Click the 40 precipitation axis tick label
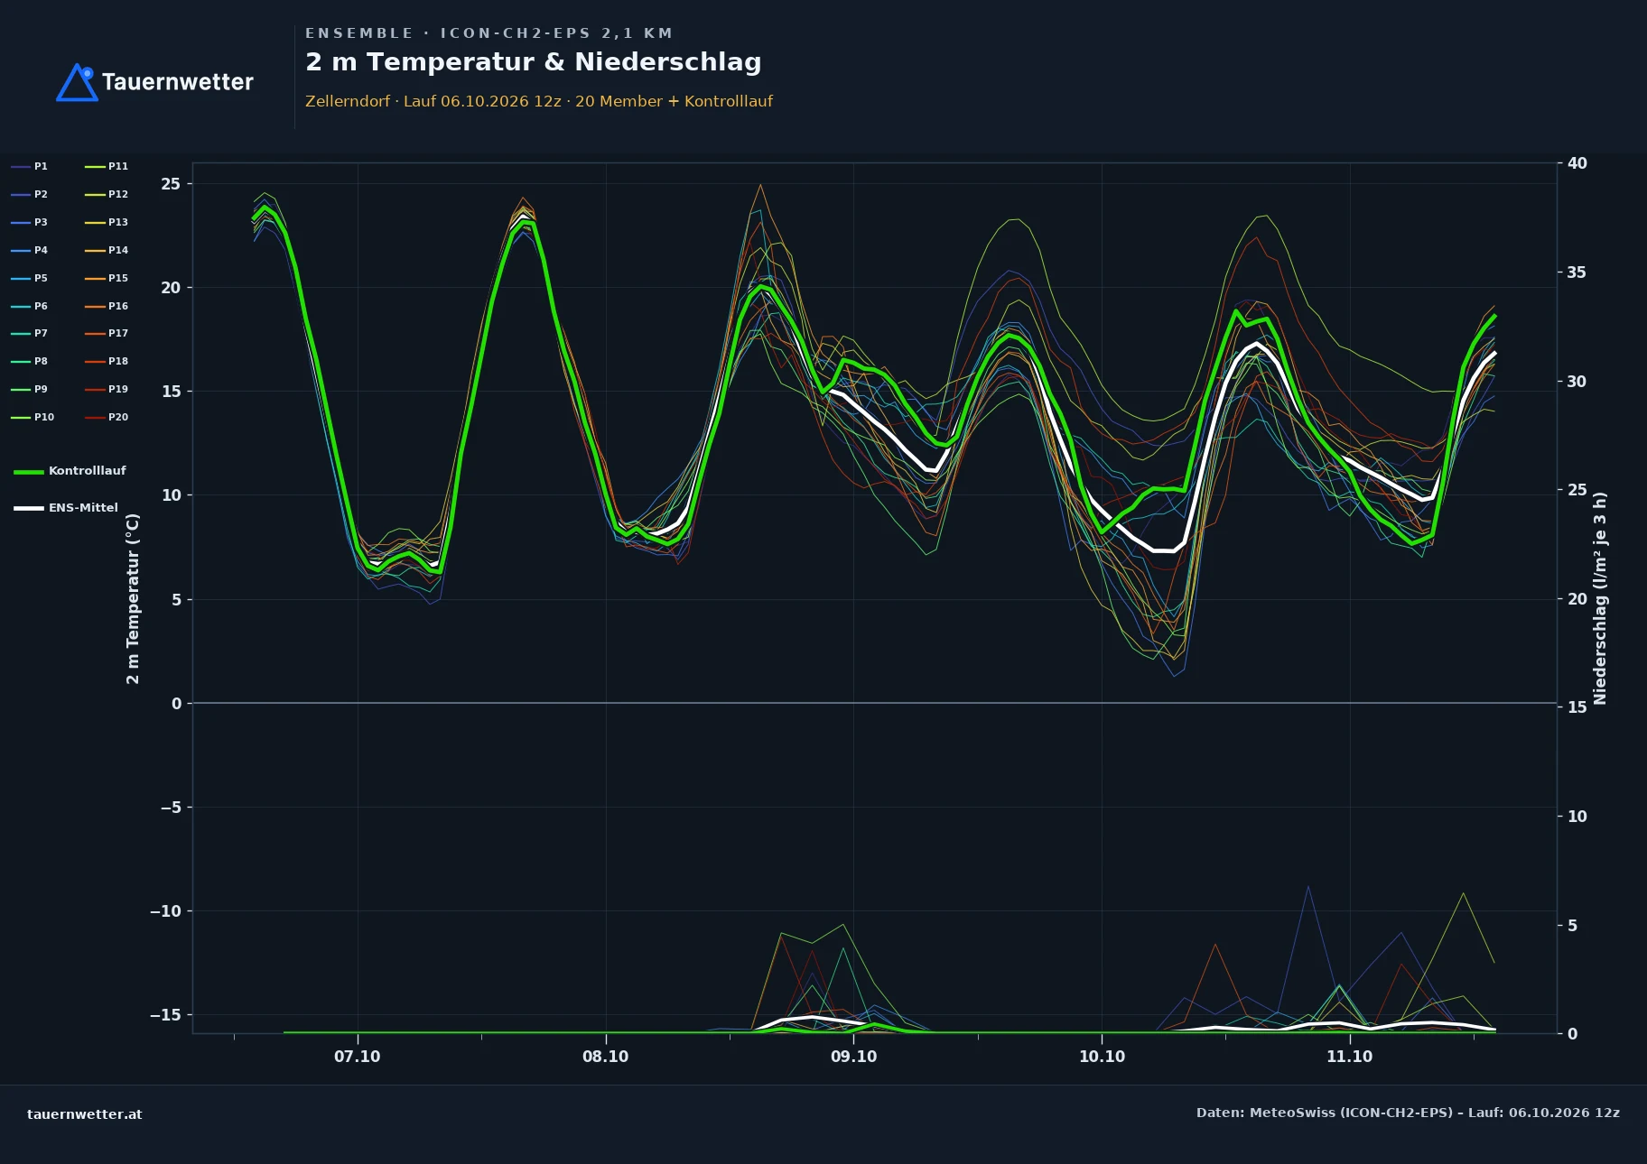The height and width of the screenshot is (1164, 1647). (1577, 163)
